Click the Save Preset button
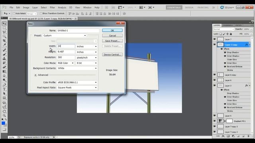Screen dimensions: 255x143 [x=112, y=41]
